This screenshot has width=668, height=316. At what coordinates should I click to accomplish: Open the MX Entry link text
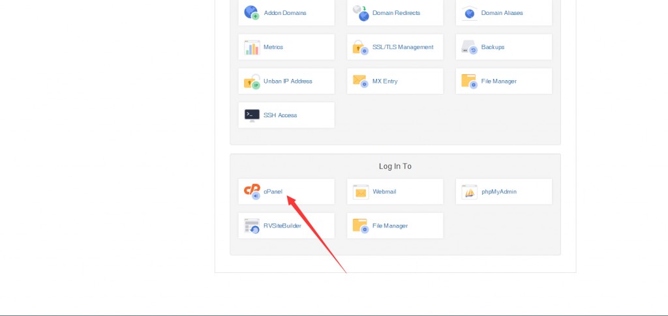[385, 81]
